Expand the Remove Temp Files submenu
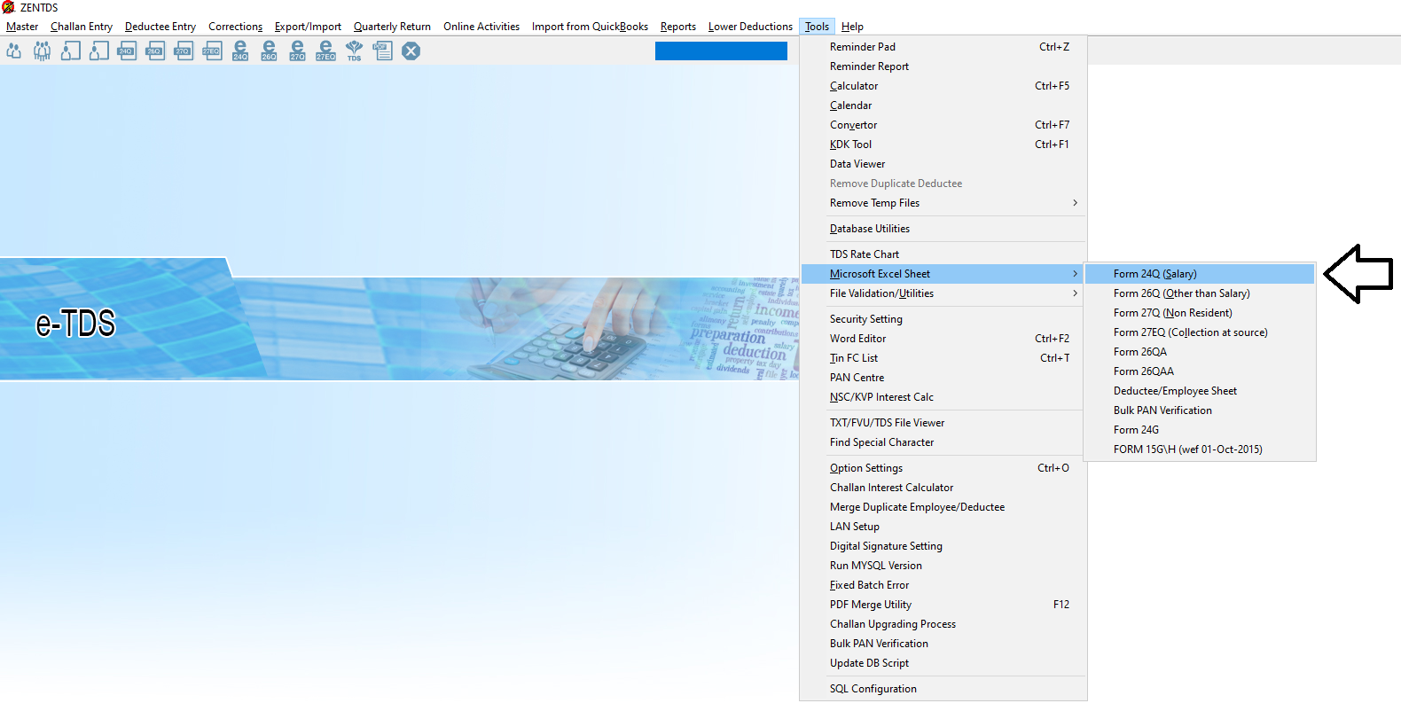This screenshot has height=719, width=1401. 943,203
